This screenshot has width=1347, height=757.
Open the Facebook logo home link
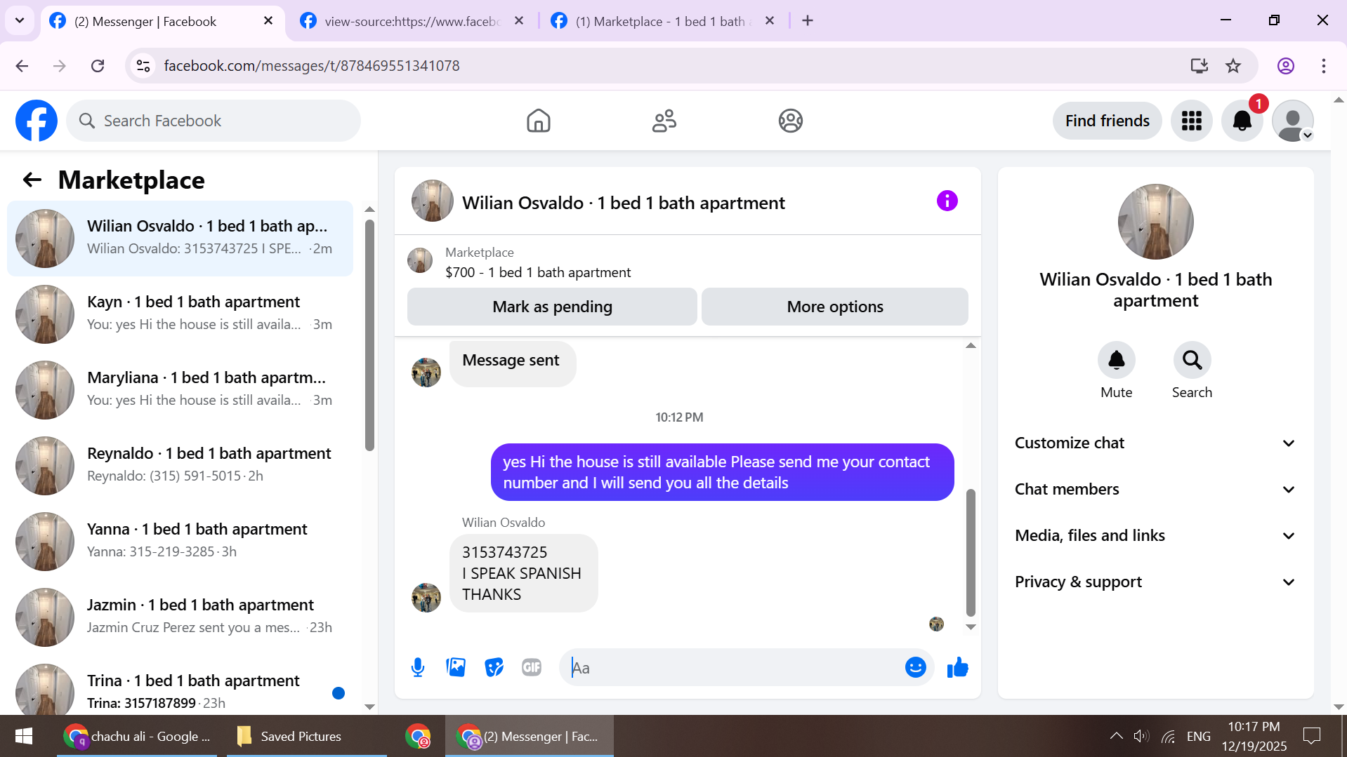tap(37, 121)
